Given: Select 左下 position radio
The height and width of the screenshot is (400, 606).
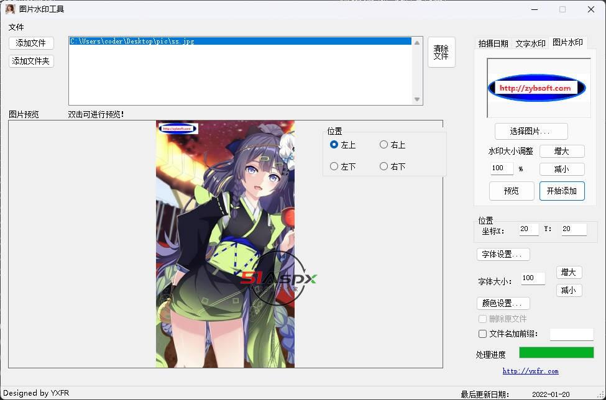Looking at the screenshot, I should point(342,166).
